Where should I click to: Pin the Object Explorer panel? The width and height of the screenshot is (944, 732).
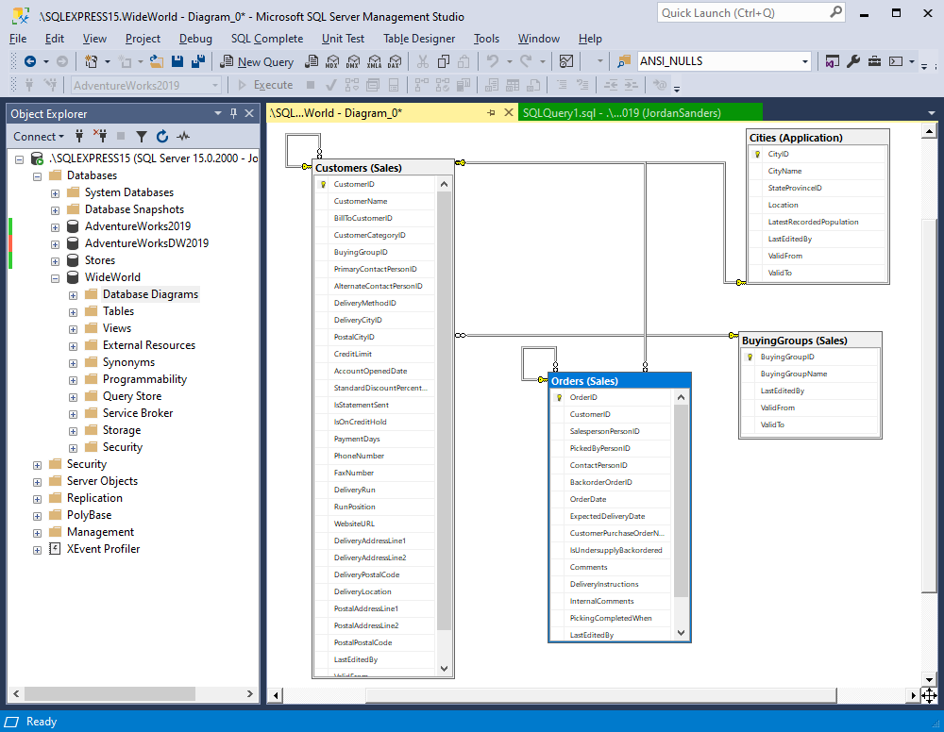[x=233, y=113]
